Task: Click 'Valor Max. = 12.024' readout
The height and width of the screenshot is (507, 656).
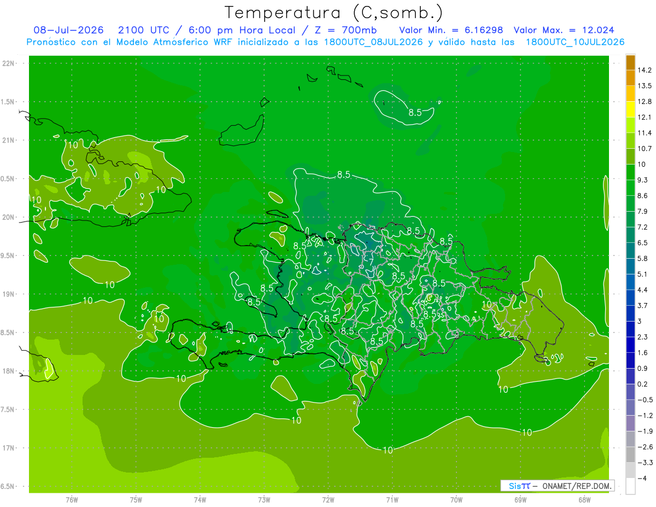Action: [x=564, y=30]
